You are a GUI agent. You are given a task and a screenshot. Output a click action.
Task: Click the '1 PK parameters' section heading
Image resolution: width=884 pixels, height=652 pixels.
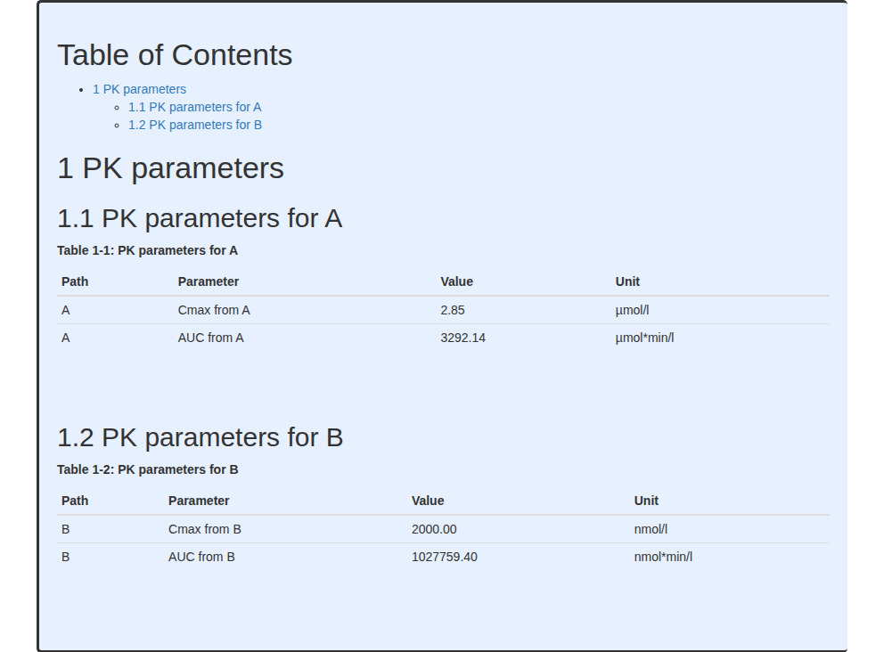(x=170, y=168)
